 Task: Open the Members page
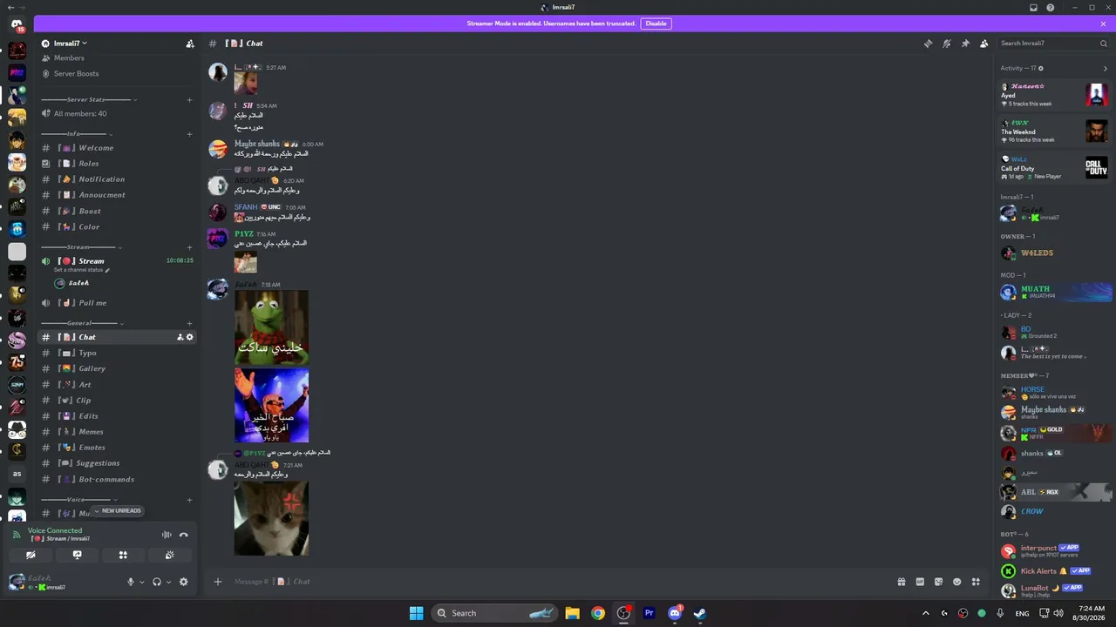[x=118, y=58]
